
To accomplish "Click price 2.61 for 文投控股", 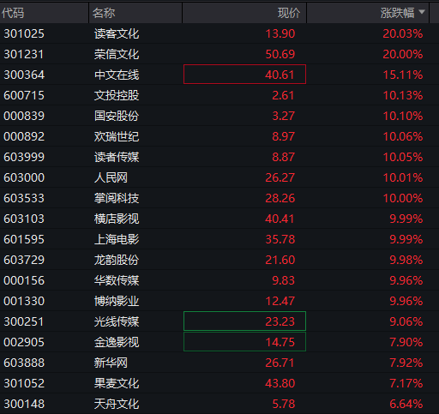I will pyautogui.click(x=283, y=95).
